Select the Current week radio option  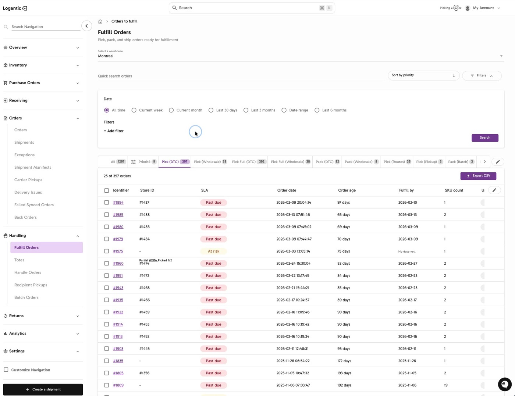coord(134,110)
